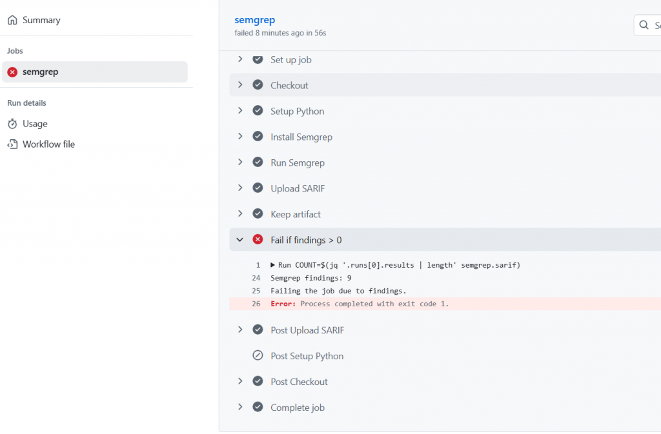This screenshot has width=661, height=434.
Task: Click the Workflow file icon
Action: coord(12,144)
